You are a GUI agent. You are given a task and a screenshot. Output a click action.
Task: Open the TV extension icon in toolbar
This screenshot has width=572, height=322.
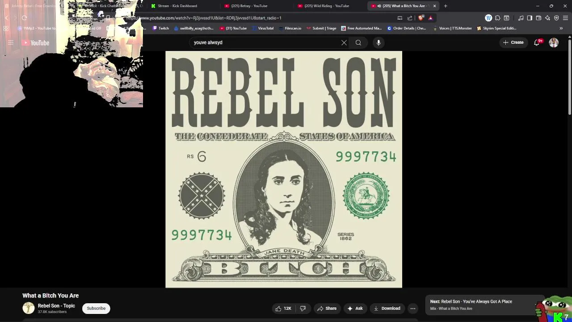point(488,18)
